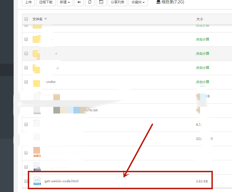Check the LOG file row checkbox
The width and height of the screenshot is (232, 192).
coord(26,167)
